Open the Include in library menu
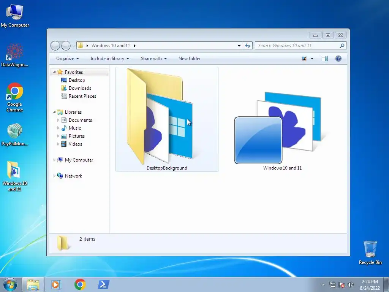The width and height of the screenshot is (389, 292). click(x=110, y=59)
